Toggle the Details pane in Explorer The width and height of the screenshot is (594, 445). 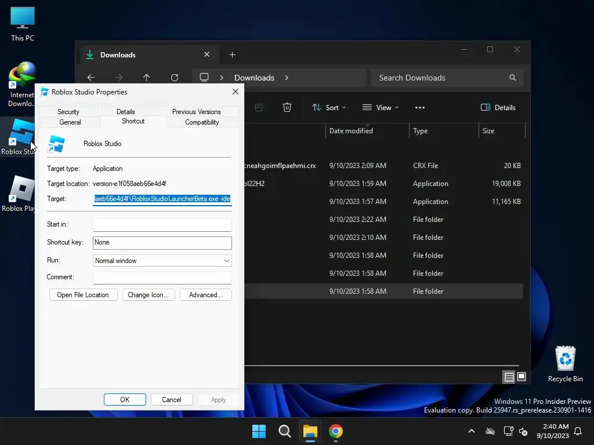point(498,107)
